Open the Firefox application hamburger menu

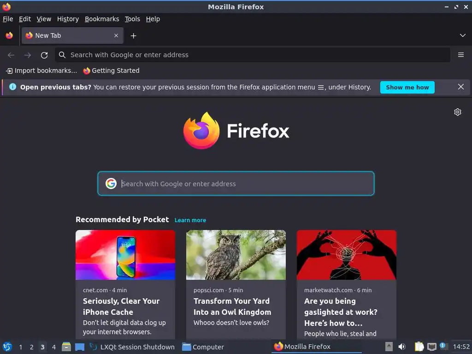tap(460, 55)
